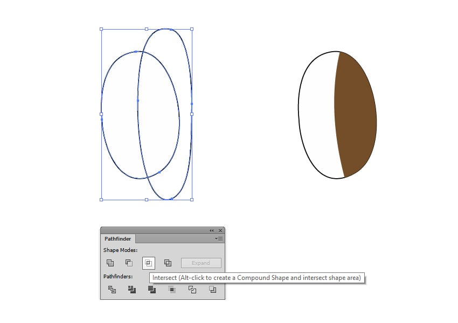
Task: Apply the Trim pathfinder icon
Action: point(131,290)
